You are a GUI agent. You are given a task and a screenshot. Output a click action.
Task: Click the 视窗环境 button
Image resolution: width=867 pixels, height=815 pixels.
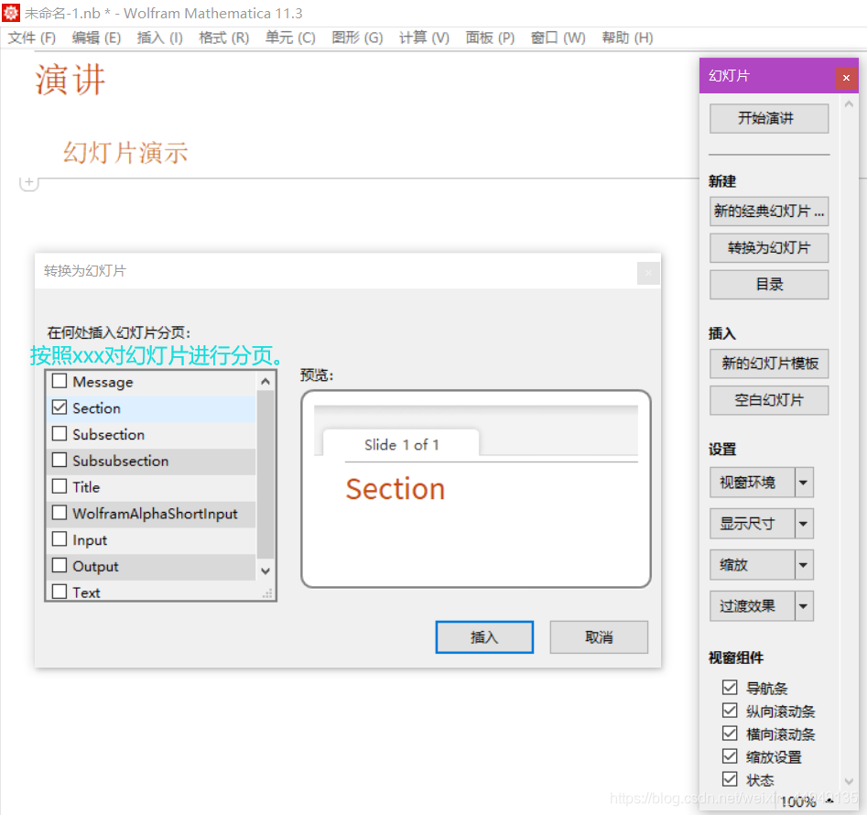click(x=753, y=483)
